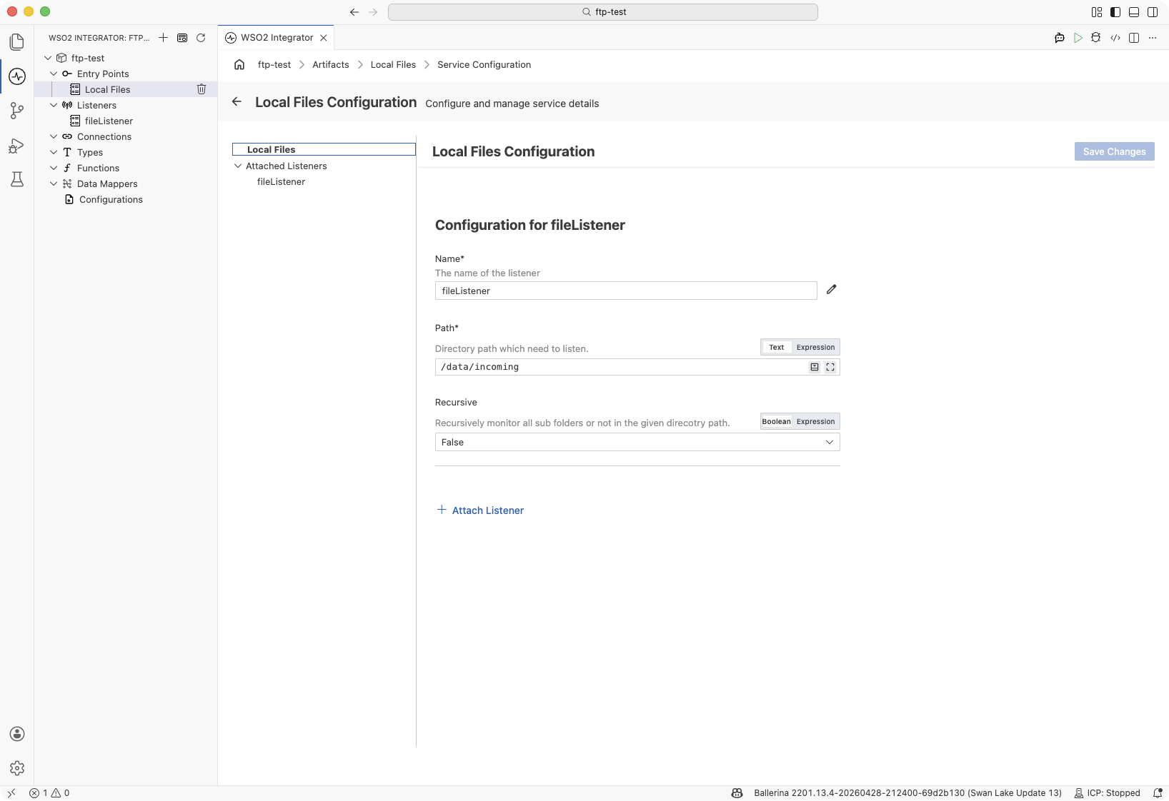Collapse Listeners tree section
The width and height of the screenshot is (1169, 801).
(x=54, y=105)
